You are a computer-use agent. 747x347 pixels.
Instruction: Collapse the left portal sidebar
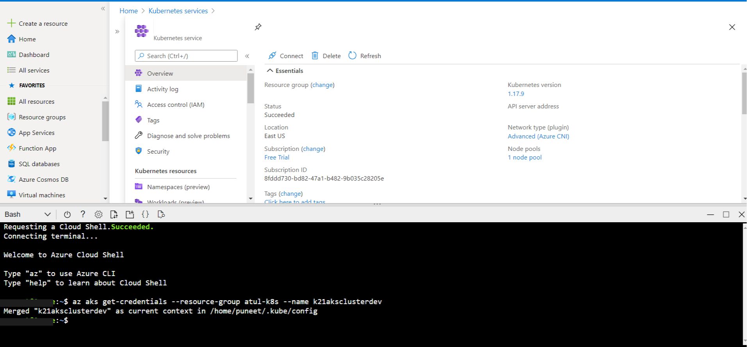[x=103, y=9]
